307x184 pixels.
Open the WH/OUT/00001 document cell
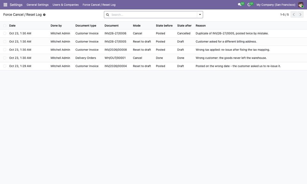coord(115,58)
